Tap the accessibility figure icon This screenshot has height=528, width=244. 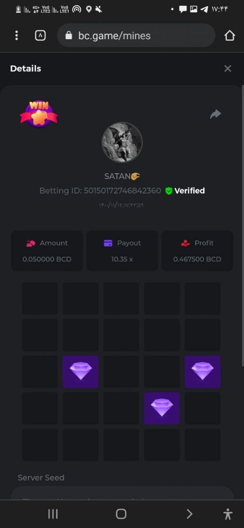227,513
